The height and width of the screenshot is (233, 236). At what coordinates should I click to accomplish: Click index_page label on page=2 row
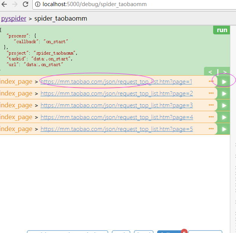(16, 94)
